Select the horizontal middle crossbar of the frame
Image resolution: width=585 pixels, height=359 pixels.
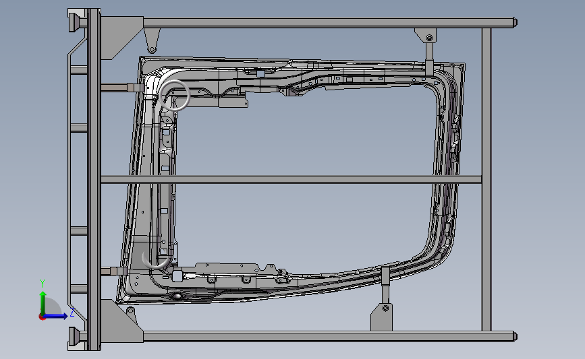tap(291, 179)
